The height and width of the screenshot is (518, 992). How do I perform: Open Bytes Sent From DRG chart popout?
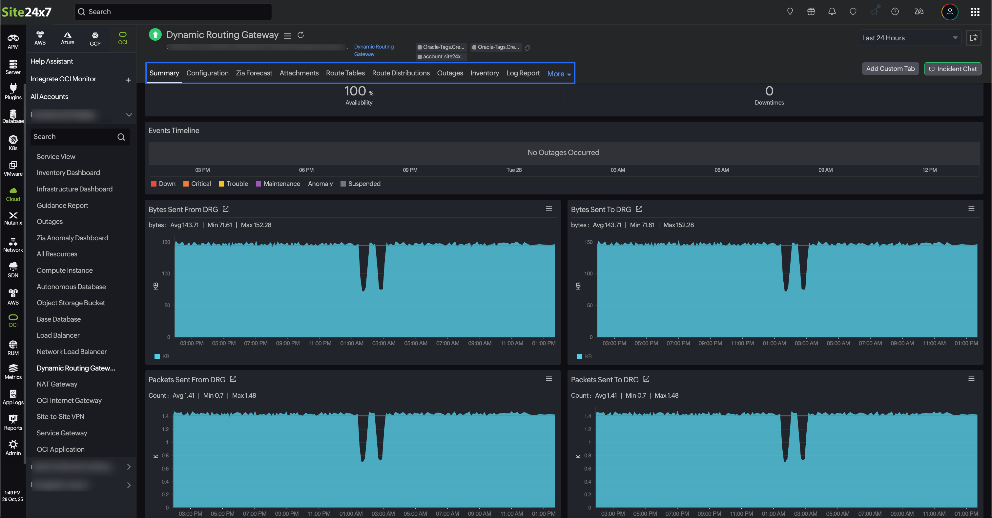[x=226, y=209]
